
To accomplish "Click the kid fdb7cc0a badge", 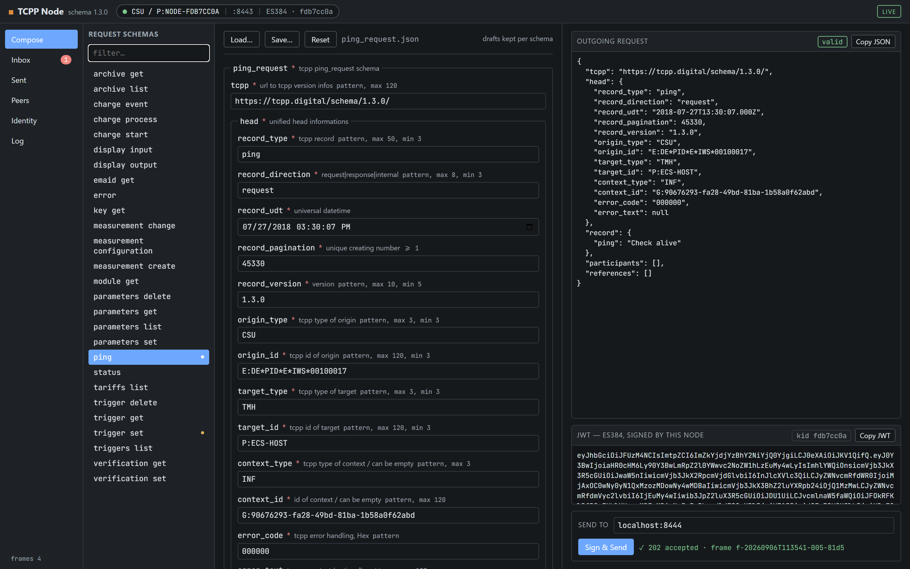I will (821, 436).
